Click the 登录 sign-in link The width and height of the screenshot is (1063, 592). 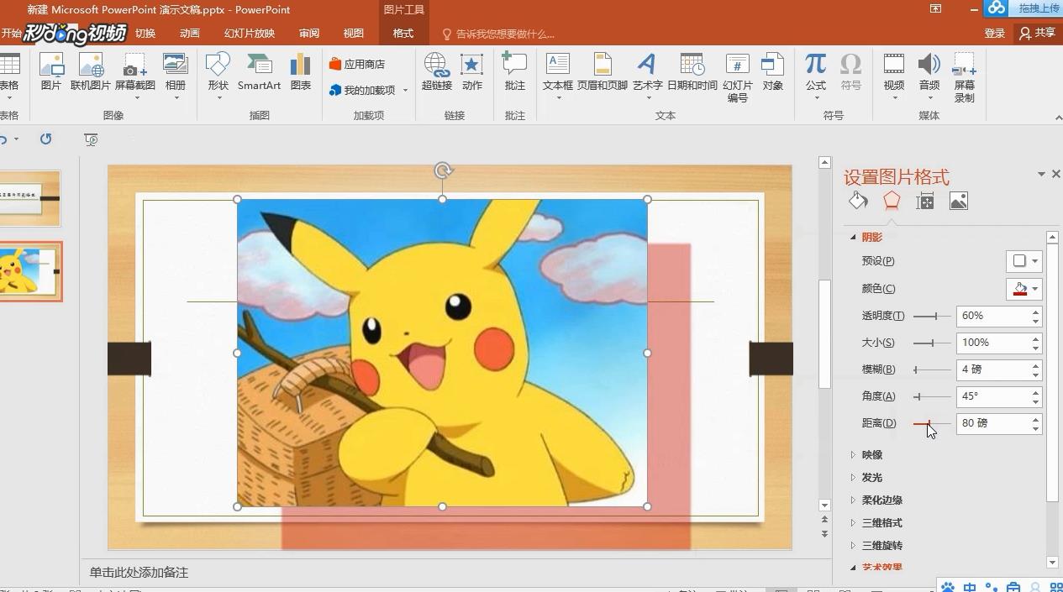[995, 34]
